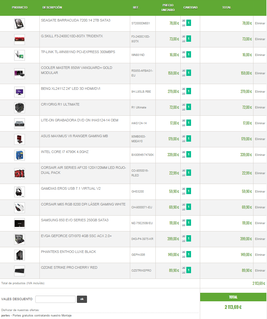Viewport: 267px width, 319px height.
Task: Increase quantity of Corsair AF120 fan pack
Action: tap(183, 170)
